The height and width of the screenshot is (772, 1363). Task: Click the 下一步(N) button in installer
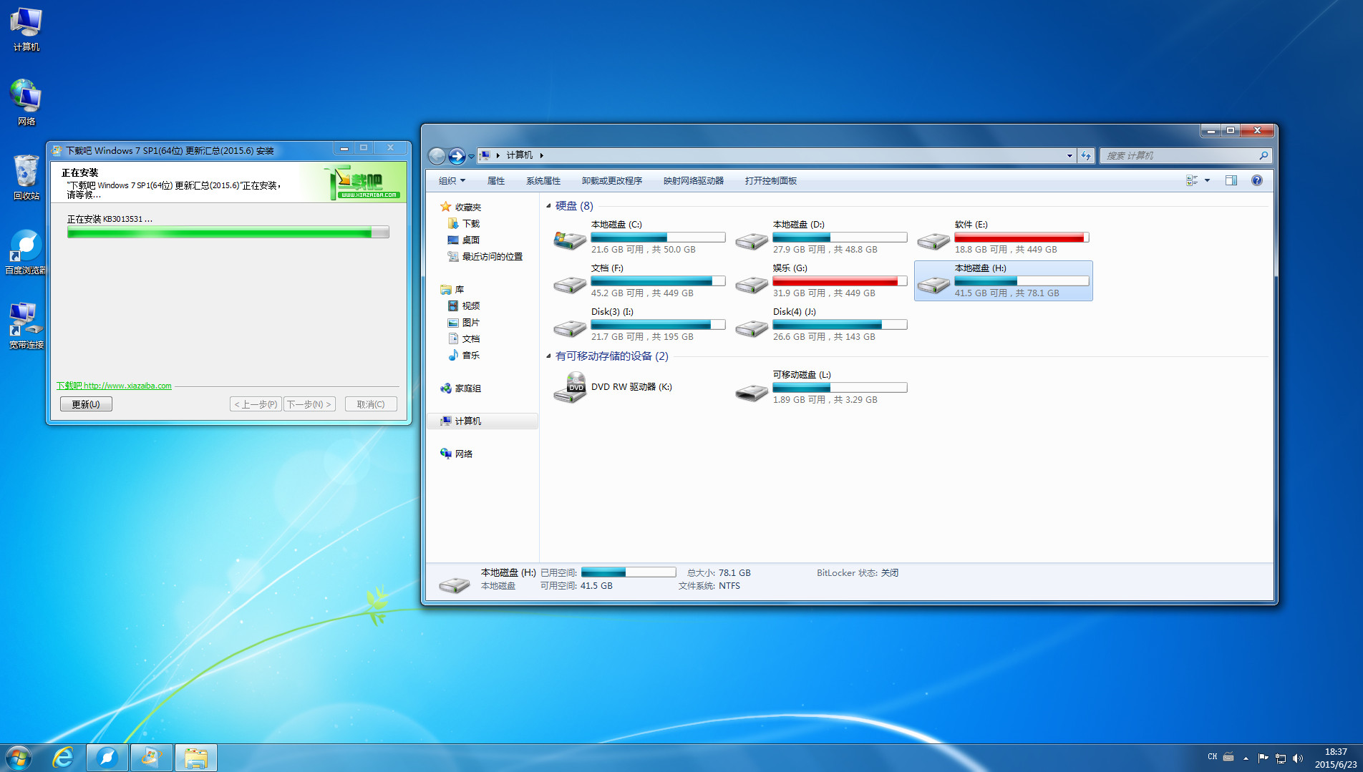[x=309, y=404]
